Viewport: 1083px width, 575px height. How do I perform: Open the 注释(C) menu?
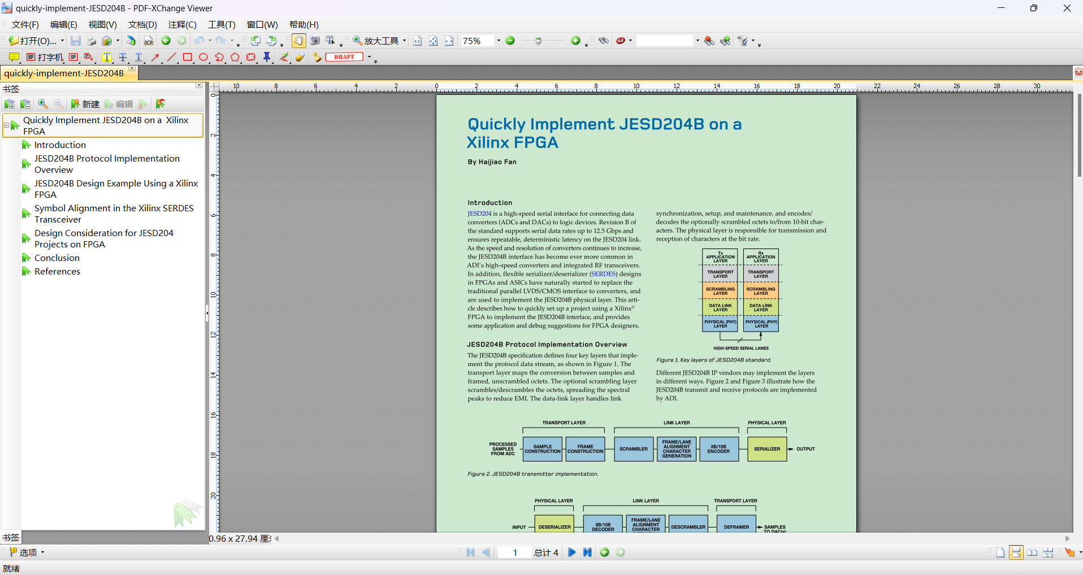tap(183, 25)
